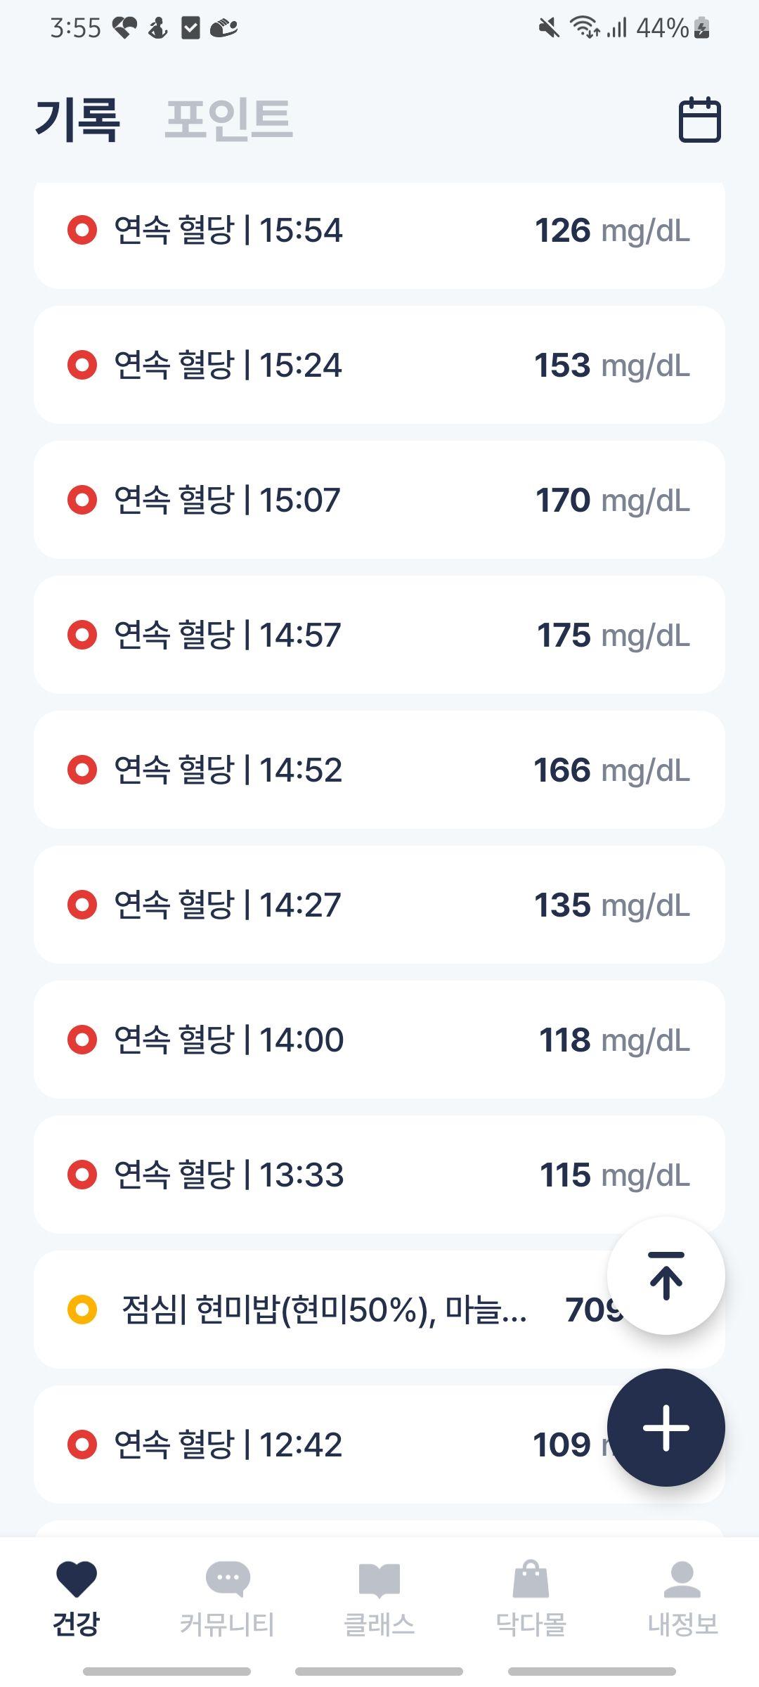Select the 기록 tab heading

pyautogui.click(x=77, y=119)
